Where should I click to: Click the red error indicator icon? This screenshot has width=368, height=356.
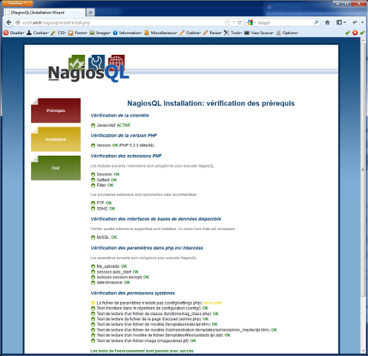[x=355, y=33]
